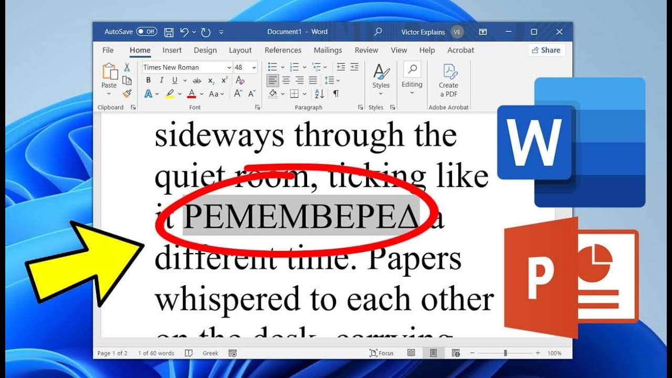Viewport: 672px width, 378px height.
Task: Clear all formatting from selection
Action: click(x=240, y=80)
